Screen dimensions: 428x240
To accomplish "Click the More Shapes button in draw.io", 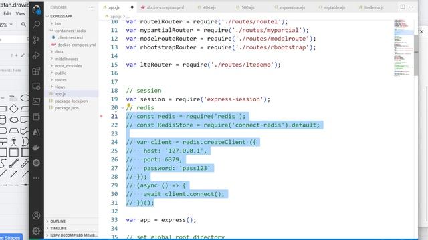I will pyautogui.click(x=11, y=237).
